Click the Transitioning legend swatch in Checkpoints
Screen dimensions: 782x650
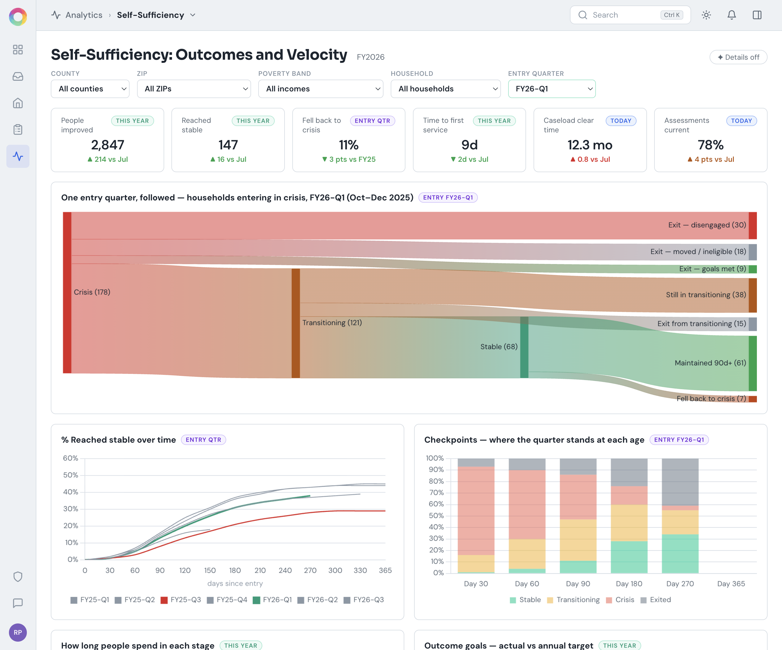550,600
